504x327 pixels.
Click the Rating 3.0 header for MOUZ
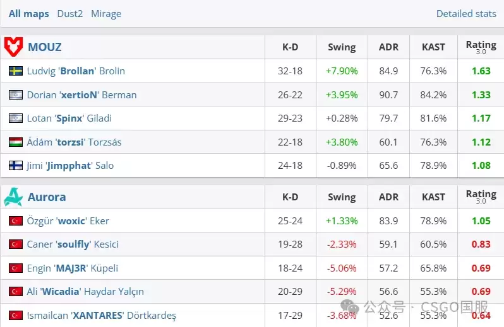(x=481, y=47)
